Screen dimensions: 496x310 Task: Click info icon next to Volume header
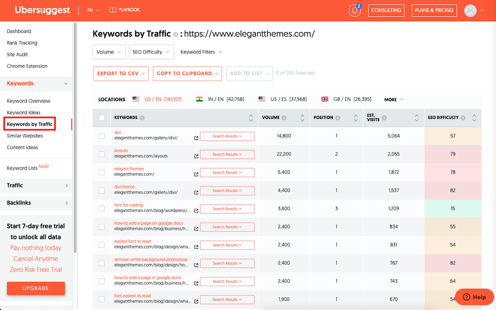coord(285,118)
